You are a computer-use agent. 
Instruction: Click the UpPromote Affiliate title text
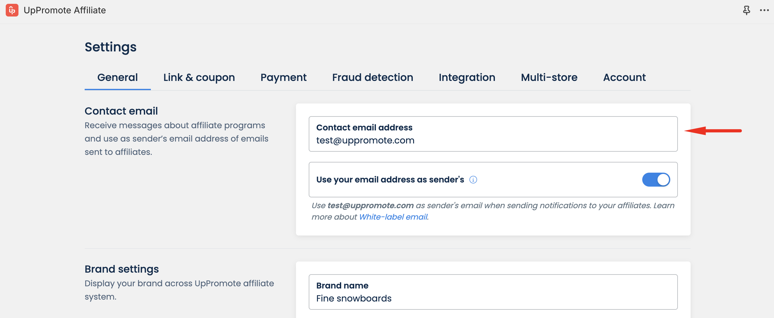click(x=65, y=10)
